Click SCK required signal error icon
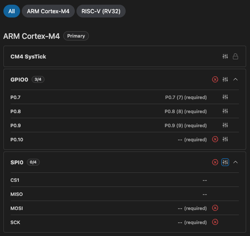 [215, 222]
